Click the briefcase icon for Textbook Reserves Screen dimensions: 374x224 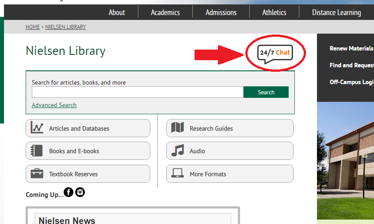(x=37, y=174)
